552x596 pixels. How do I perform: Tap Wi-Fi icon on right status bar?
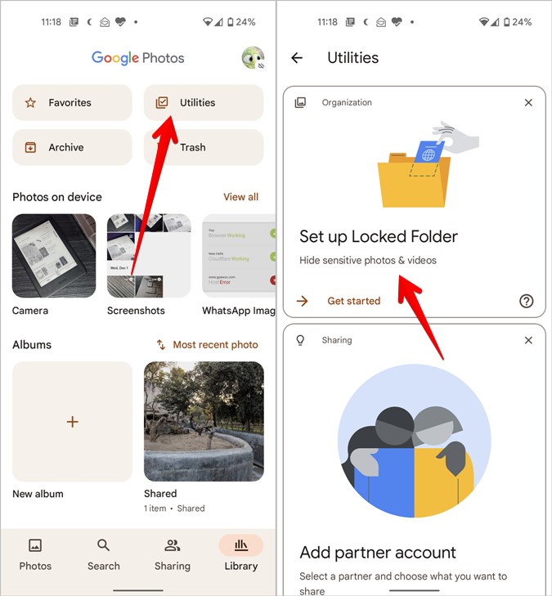[x=483, y=22]
